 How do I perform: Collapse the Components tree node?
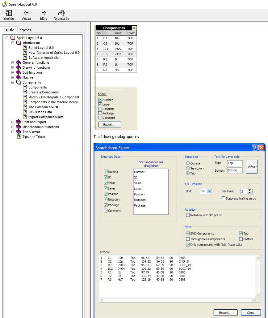[13, 82]
